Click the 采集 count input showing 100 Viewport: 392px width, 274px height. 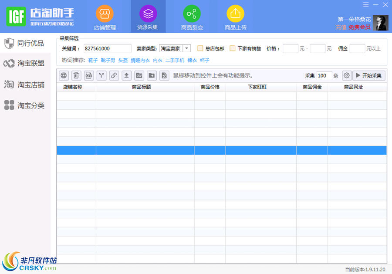324,75
